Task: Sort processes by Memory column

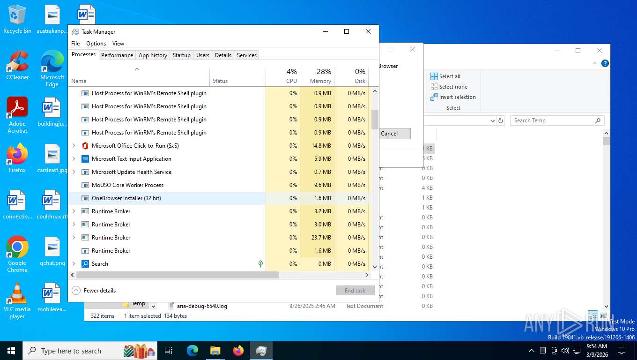Action: coord(317,76)
